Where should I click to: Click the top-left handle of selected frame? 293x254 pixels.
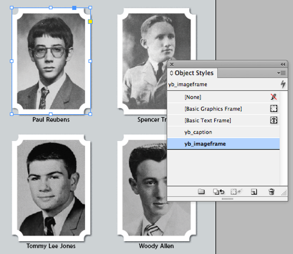pyautogui.click(x=12, y=8)
